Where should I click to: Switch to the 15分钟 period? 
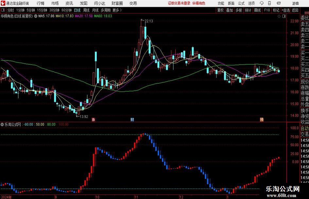(42, 10)
